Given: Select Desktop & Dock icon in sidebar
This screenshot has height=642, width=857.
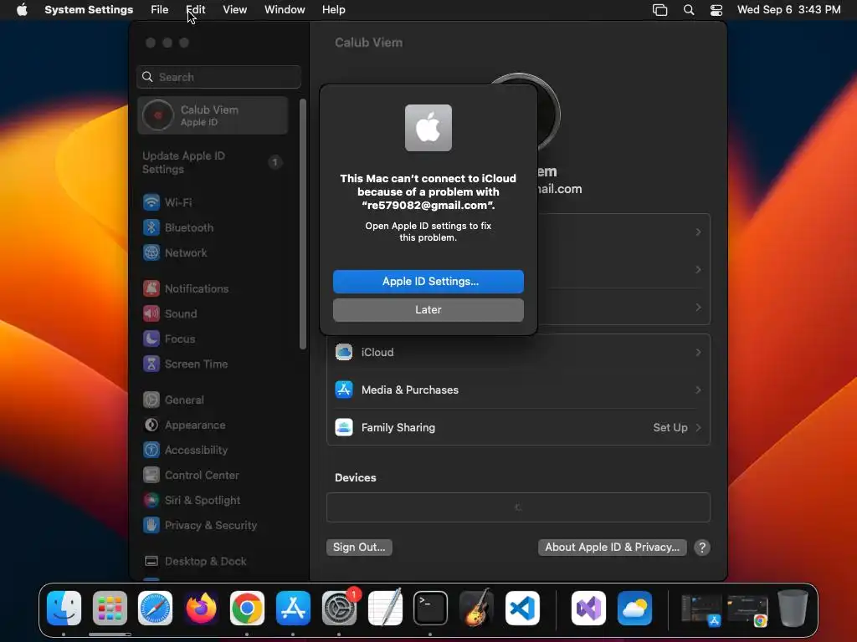Looking at the screenshot, I should 151,561.
